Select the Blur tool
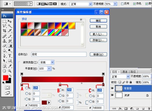This screenshot has height=111, width=152. point(4,51)
